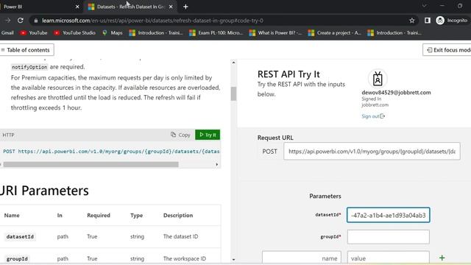Click the green Try It button
Screen dimensions: 471x265
click(208, 135)
